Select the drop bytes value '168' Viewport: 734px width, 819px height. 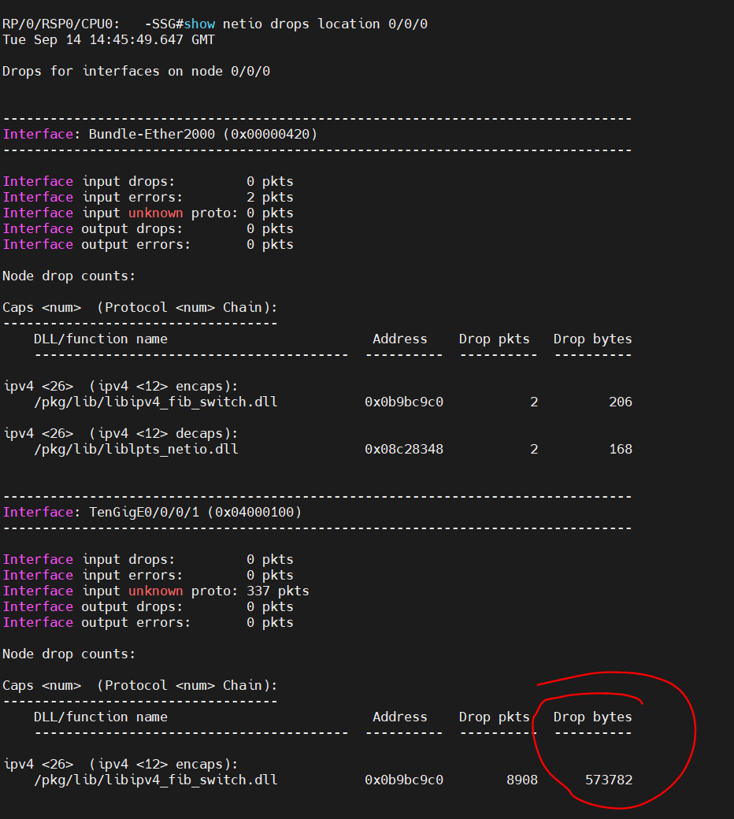[621, 449]
